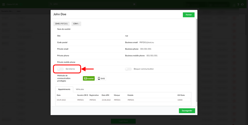Click the search magnifier icon
Viewport: 248px width, 125px height.
[x=51, y=4]
